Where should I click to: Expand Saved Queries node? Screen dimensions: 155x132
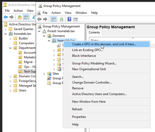pyautogui.click(x=5, y=29)
